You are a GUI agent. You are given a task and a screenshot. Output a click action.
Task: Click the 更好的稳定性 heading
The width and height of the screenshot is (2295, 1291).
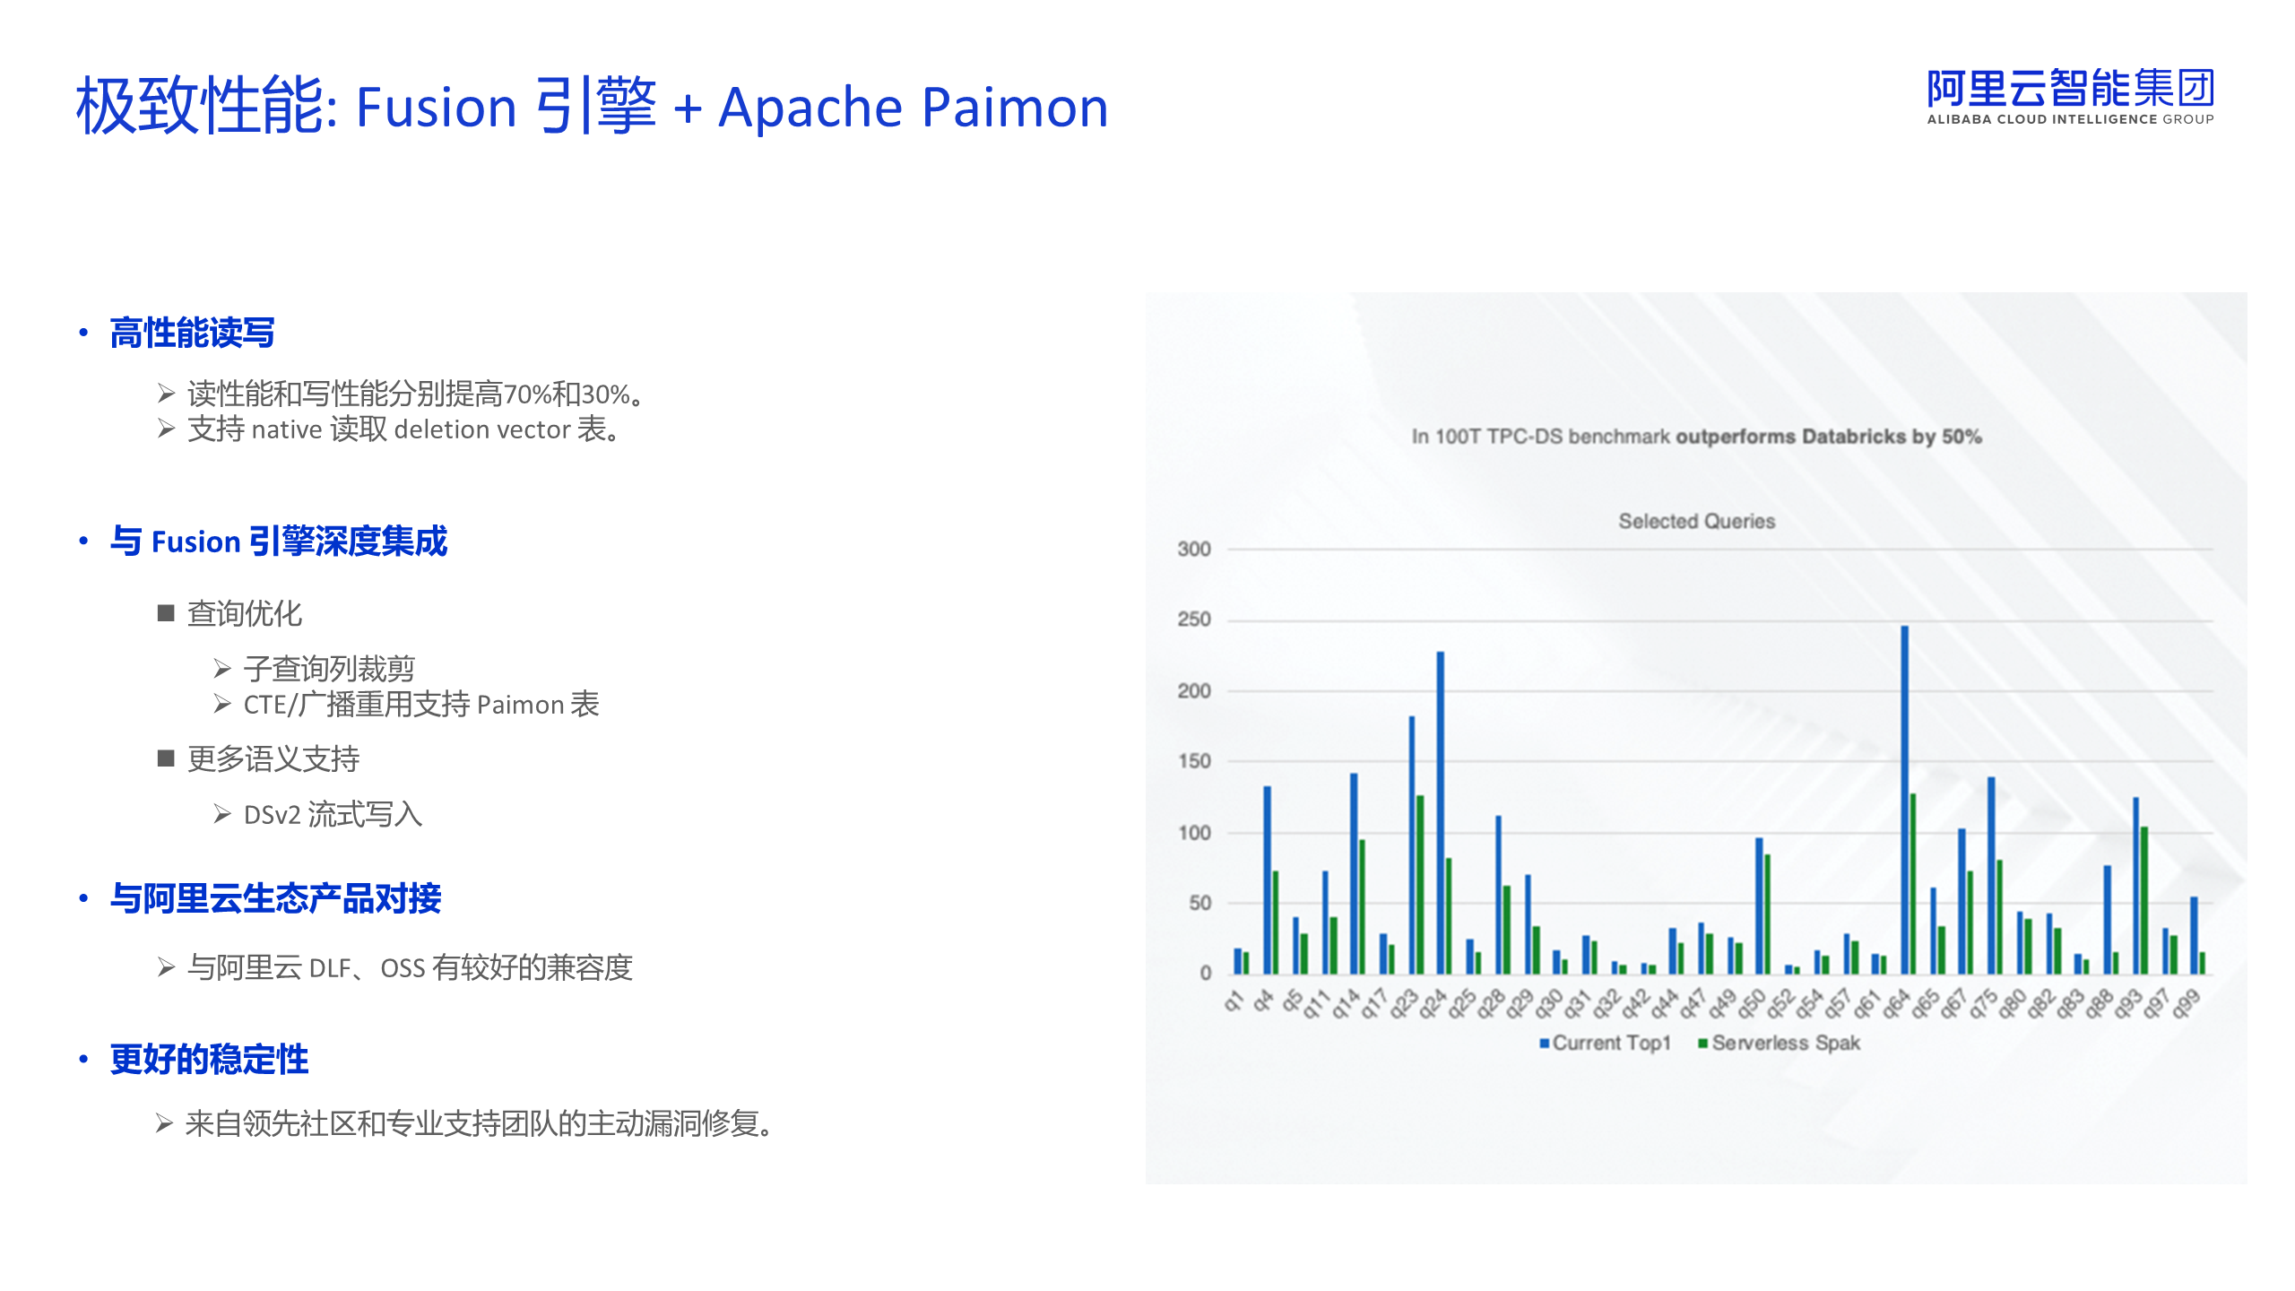coord(209,1060)
